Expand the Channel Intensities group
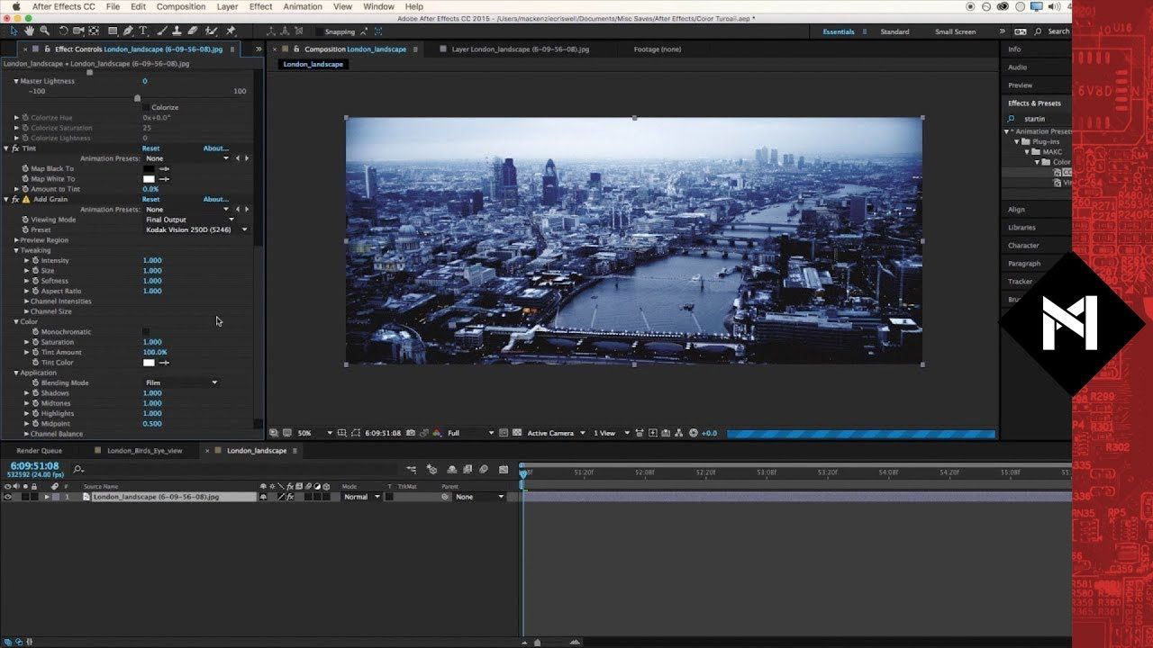This screenshot has width=1153, height=648. (x=27, y=301)
